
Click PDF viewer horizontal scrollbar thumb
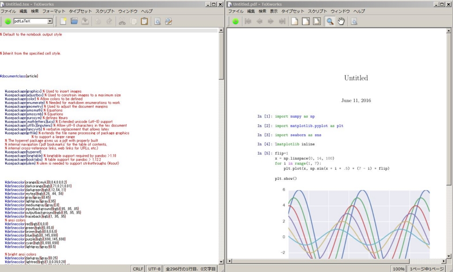point(321,261)
